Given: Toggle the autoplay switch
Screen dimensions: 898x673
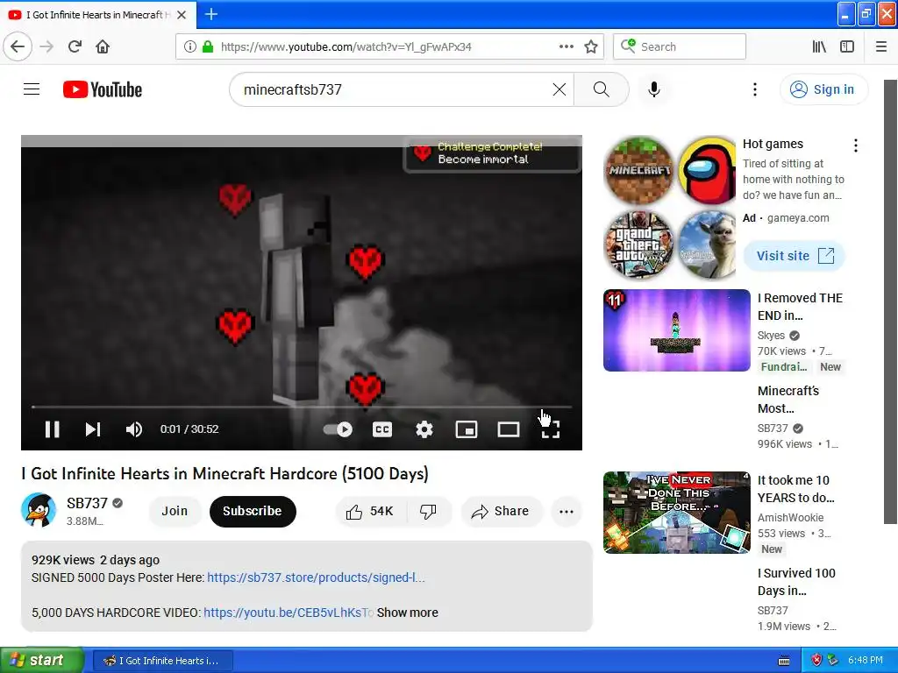Looking at the screenshot, I should click(338, 429).
